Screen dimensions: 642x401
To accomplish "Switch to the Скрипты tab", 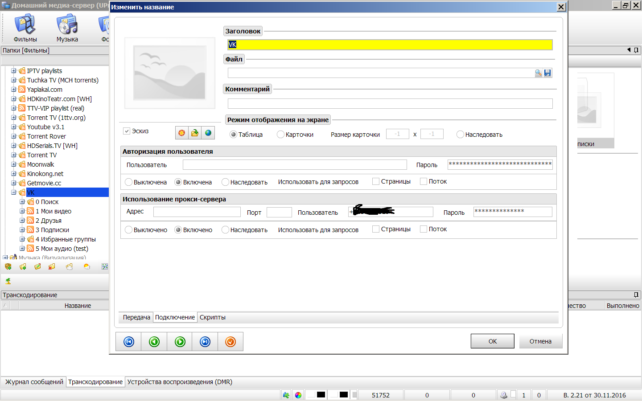I will pos(213,317).
